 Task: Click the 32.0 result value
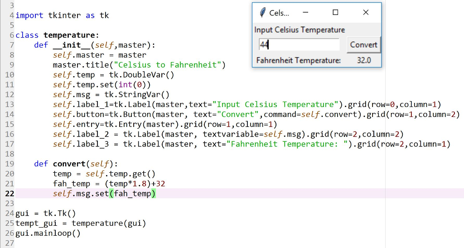pos(364,60)
